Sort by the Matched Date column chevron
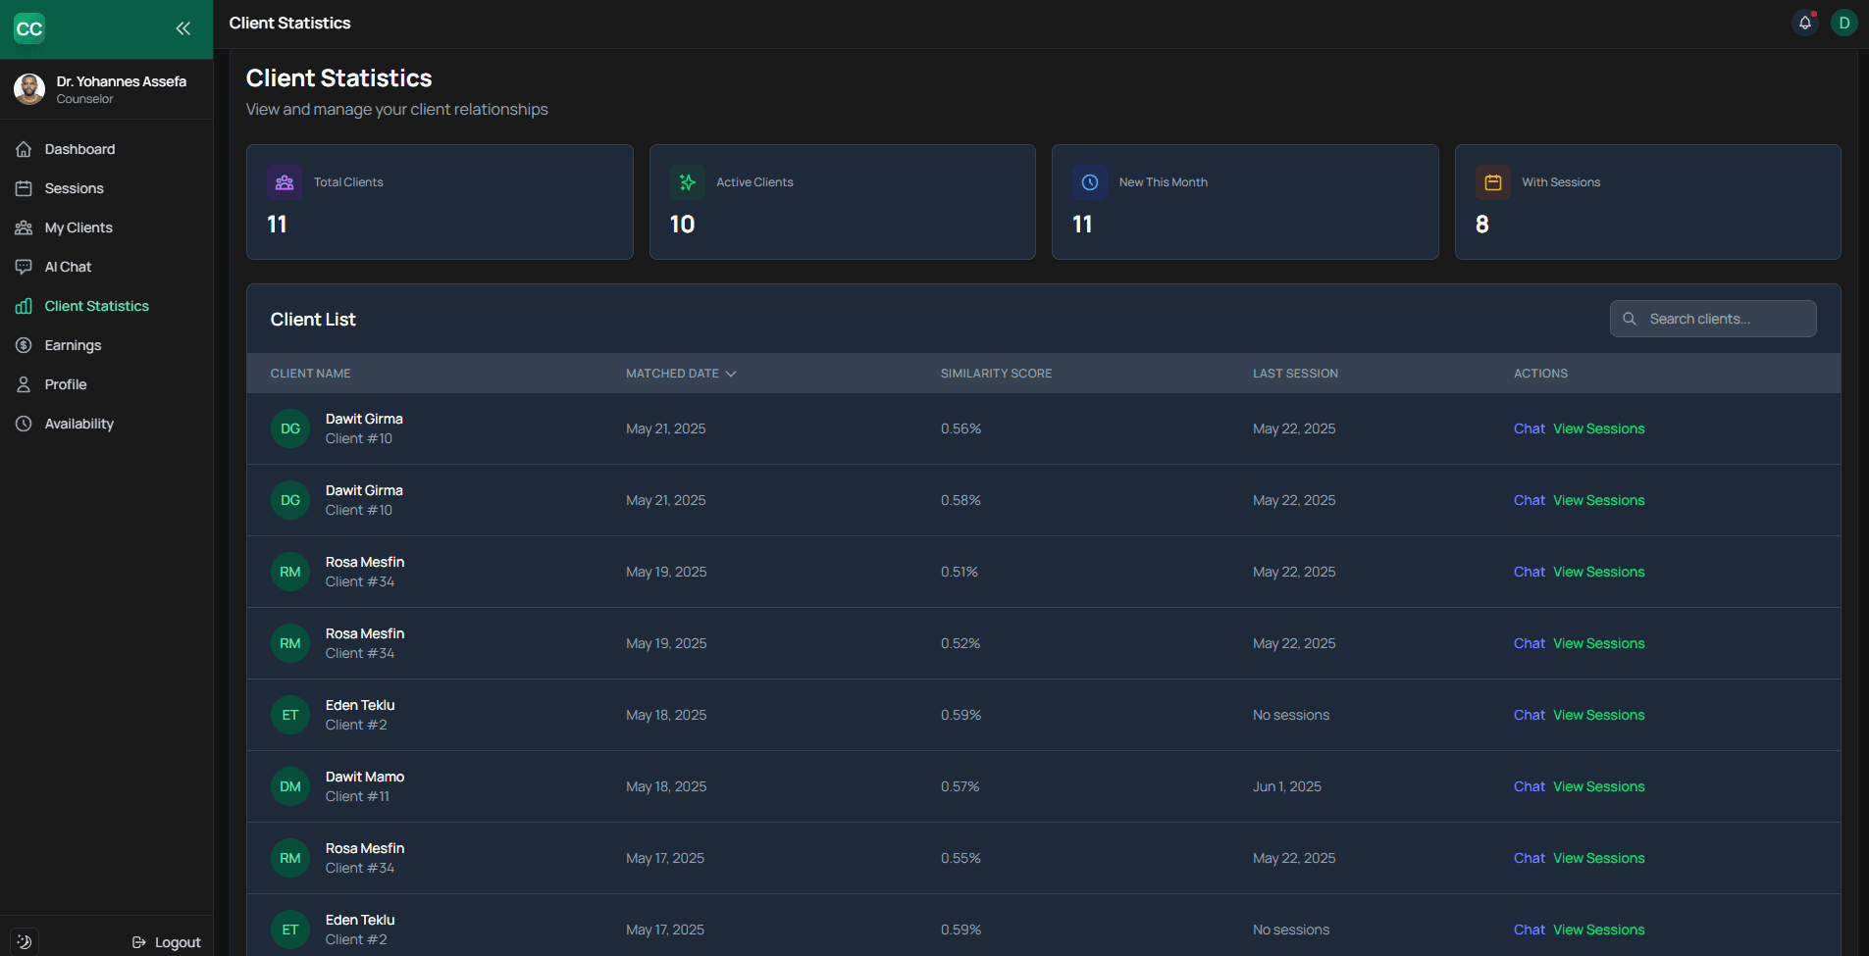The width and height of the screenshot is (1869, 956). 731,374
